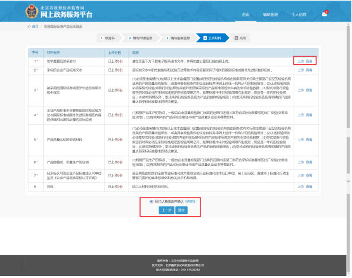Screen dimensions: 352x278
Task: Click 上传 for row 1 承诺书
Action: tap(301, 61)
